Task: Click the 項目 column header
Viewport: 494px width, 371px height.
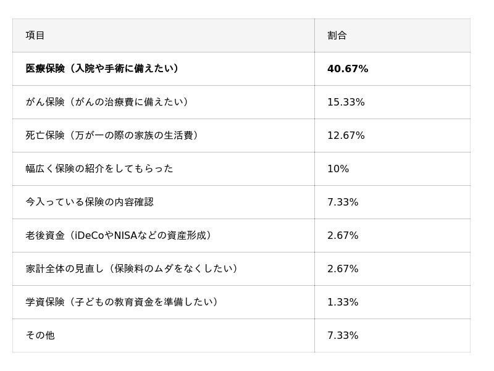Action: tap(35, 35)
